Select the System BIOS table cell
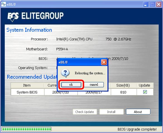 [27, 92]
